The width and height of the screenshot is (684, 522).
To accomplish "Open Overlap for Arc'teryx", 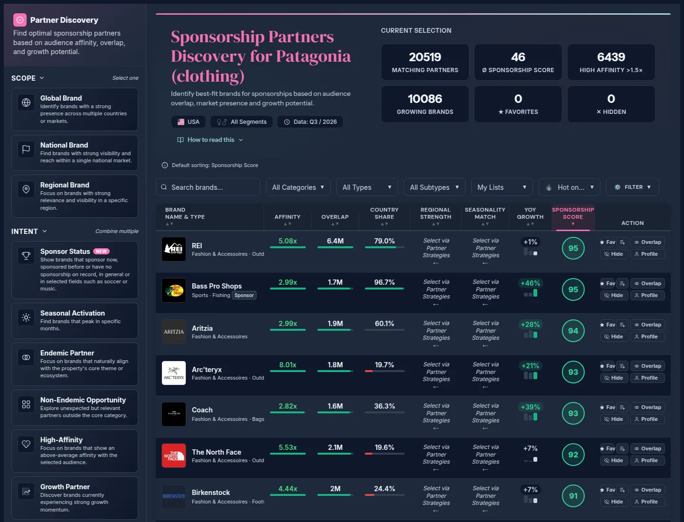I will click(x=647, y=366).
